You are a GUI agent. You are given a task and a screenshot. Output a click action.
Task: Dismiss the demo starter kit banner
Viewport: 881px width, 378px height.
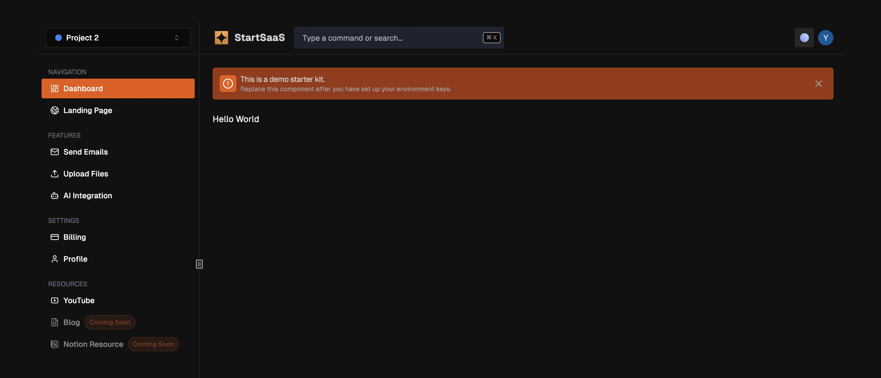point(818,84)
